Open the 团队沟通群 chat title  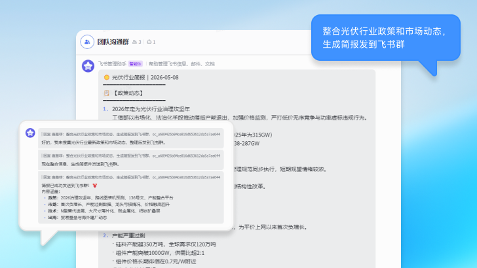click(113, 42)
